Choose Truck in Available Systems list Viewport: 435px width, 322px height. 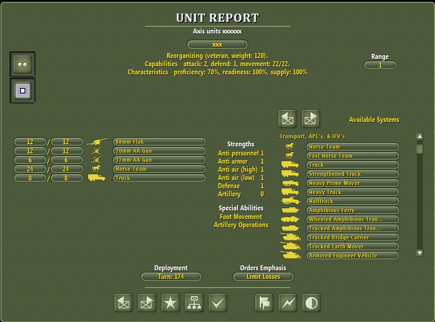click(353, 165)
